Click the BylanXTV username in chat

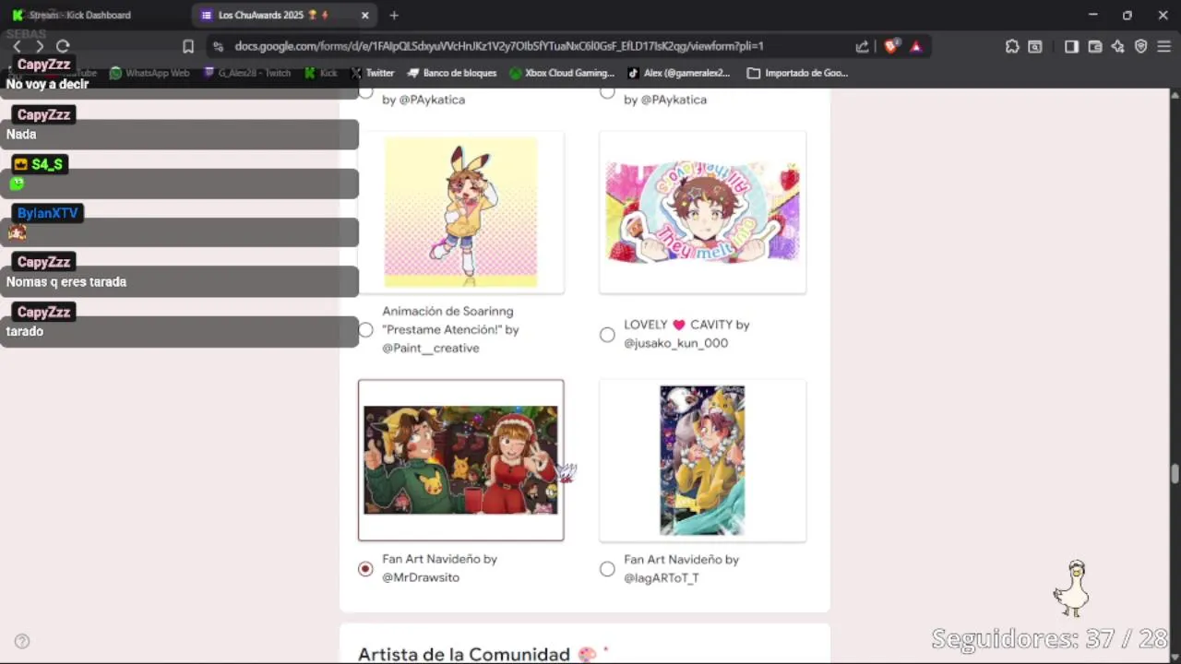coord(47,213)
